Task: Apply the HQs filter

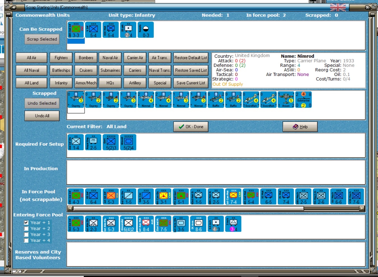Action: [110, 83]
